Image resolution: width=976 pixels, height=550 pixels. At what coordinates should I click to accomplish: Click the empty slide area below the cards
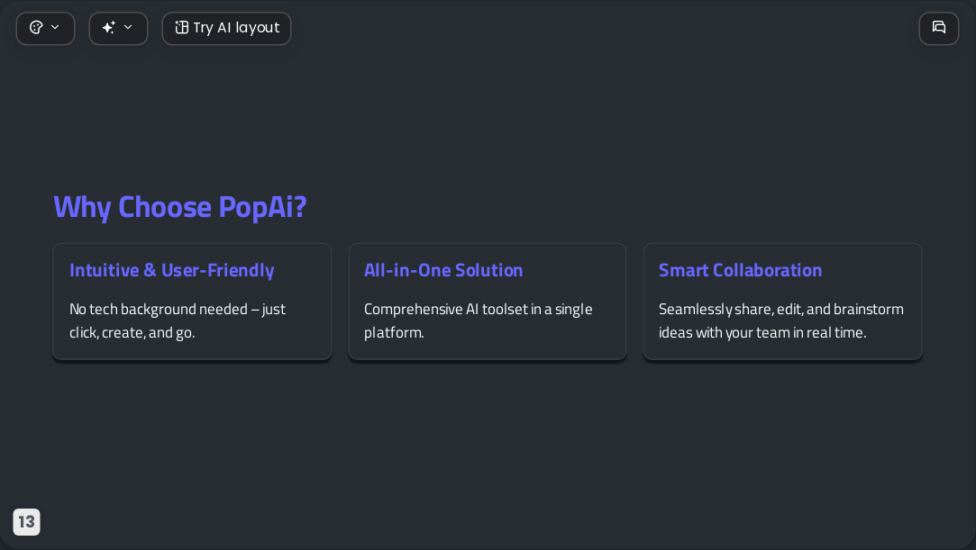(488, 435)
